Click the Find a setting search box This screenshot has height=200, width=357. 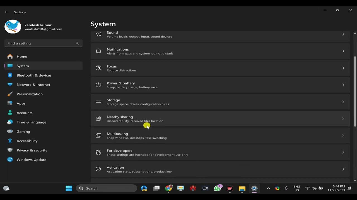[44, 43]
